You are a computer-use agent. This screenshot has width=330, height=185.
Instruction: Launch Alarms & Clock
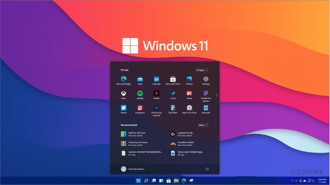click(x=189, y=109)
